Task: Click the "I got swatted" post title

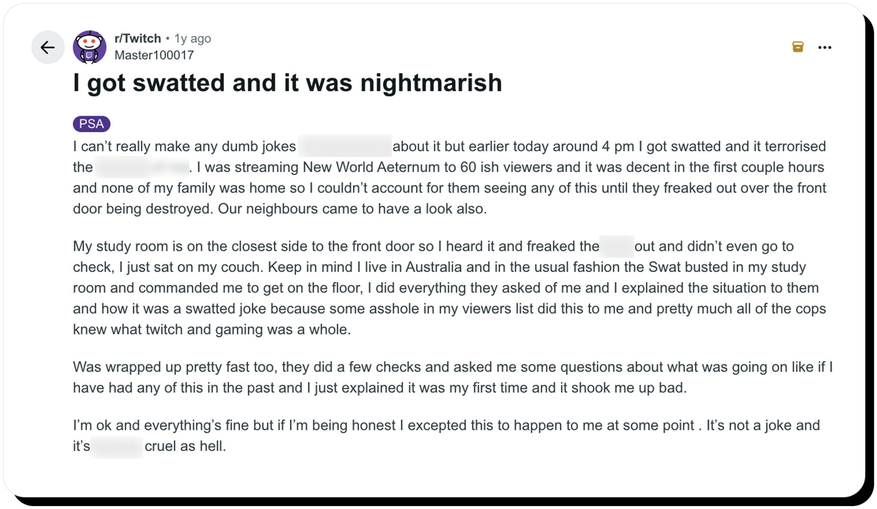Action: pyautogui.click(x=287, y=83)
